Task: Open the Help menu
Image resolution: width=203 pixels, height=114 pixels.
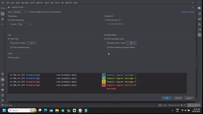Action: [x=75, y=3]
